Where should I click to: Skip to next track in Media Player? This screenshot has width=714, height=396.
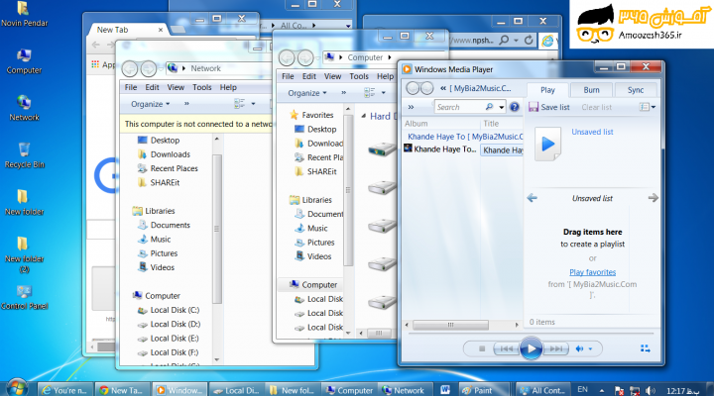555,348
